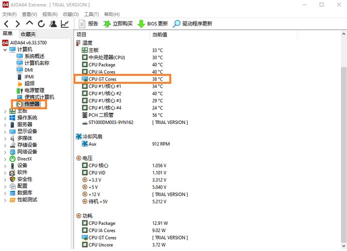Open the user favorites icon
The width and height of the screenshot is (347, 251).
tap(53, 24)
